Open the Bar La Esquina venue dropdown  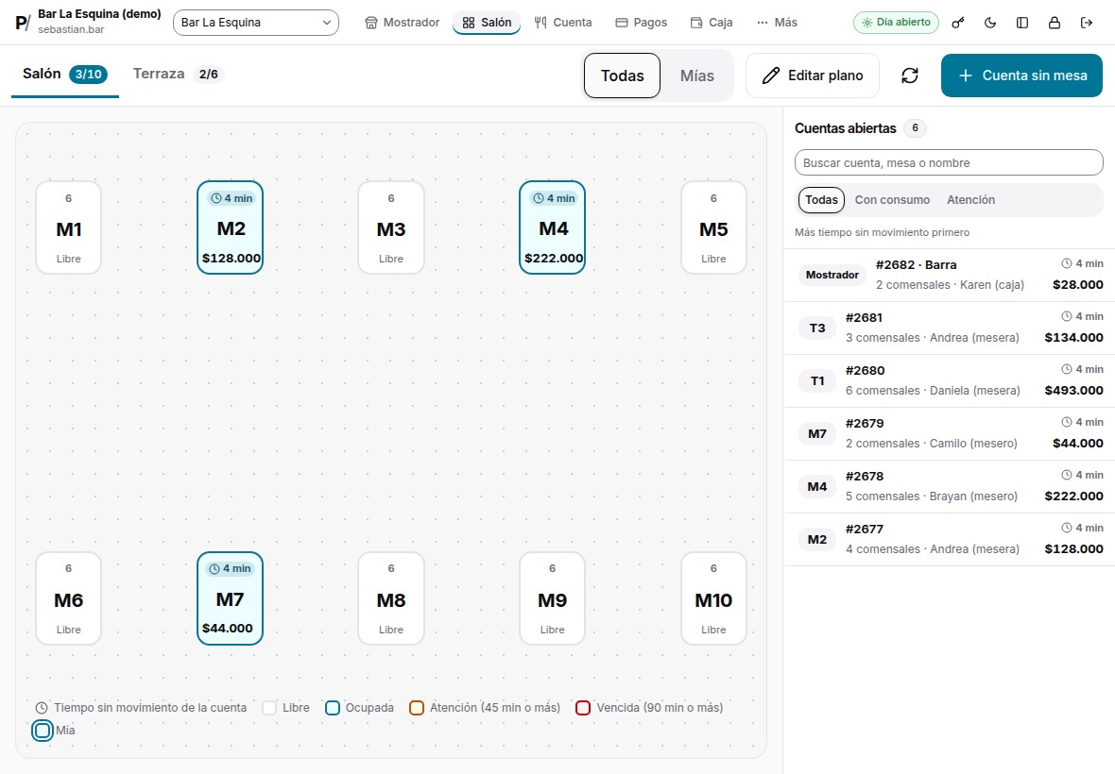(x=256, y=23)
